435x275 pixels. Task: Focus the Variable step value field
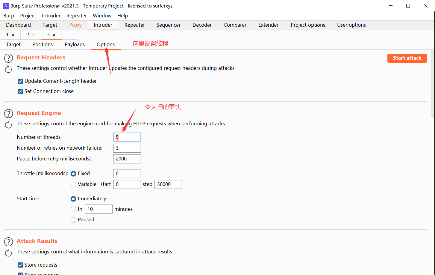point(168,184)
